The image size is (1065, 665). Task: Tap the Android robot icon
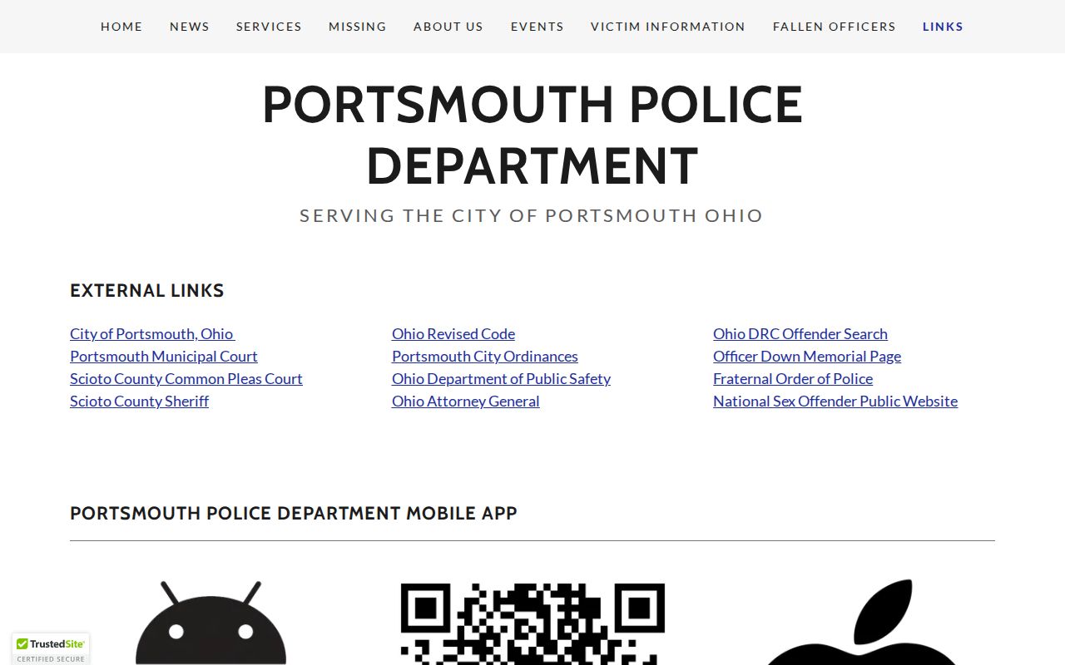click(x=211, y=623)
